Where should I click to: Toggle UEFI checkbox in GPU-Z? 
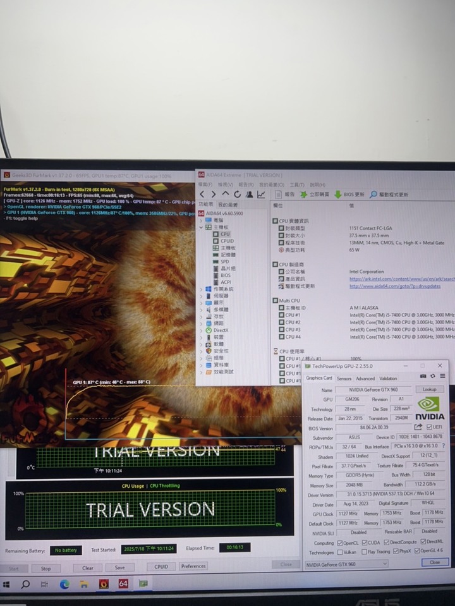(429, 427)
